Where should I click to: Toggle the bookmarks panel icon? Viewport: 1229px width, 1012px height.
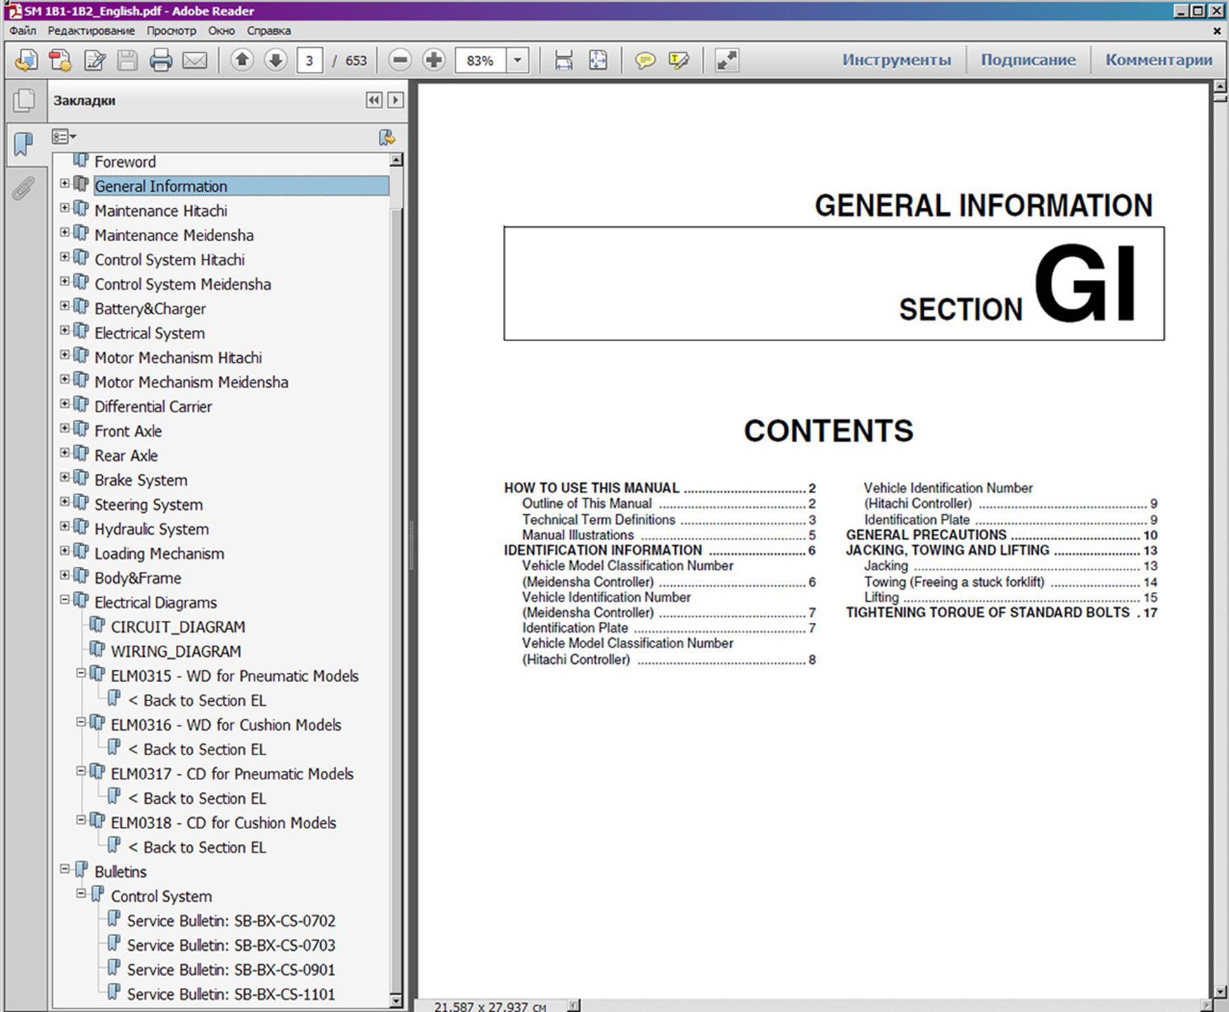tap(24, 144)
